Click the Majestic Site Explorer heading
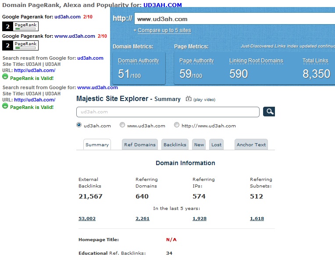 click(112, 98)
